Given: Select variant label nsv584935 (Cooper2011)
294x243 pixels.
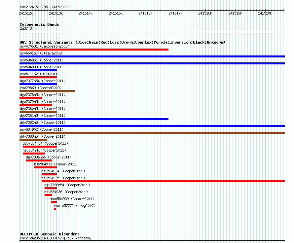Looking at the screenshot, I should coord(63,178).
